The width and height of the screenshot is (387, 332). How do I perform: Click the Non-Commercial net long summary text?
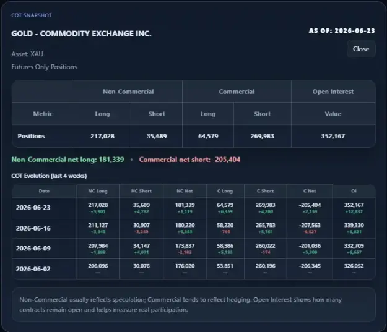pos(67,160)
